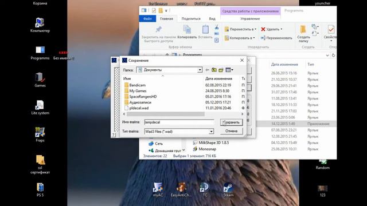Open the Корзина desktop icon
Image resolution: width=367 pixels, height=206 pixels.
(40, 3)
